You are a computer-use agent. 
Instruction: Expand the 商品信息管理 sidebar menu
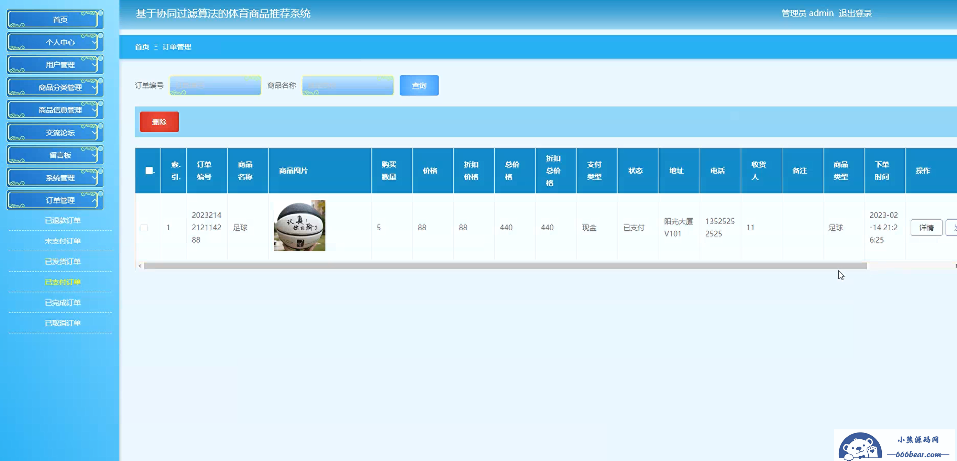55,110
